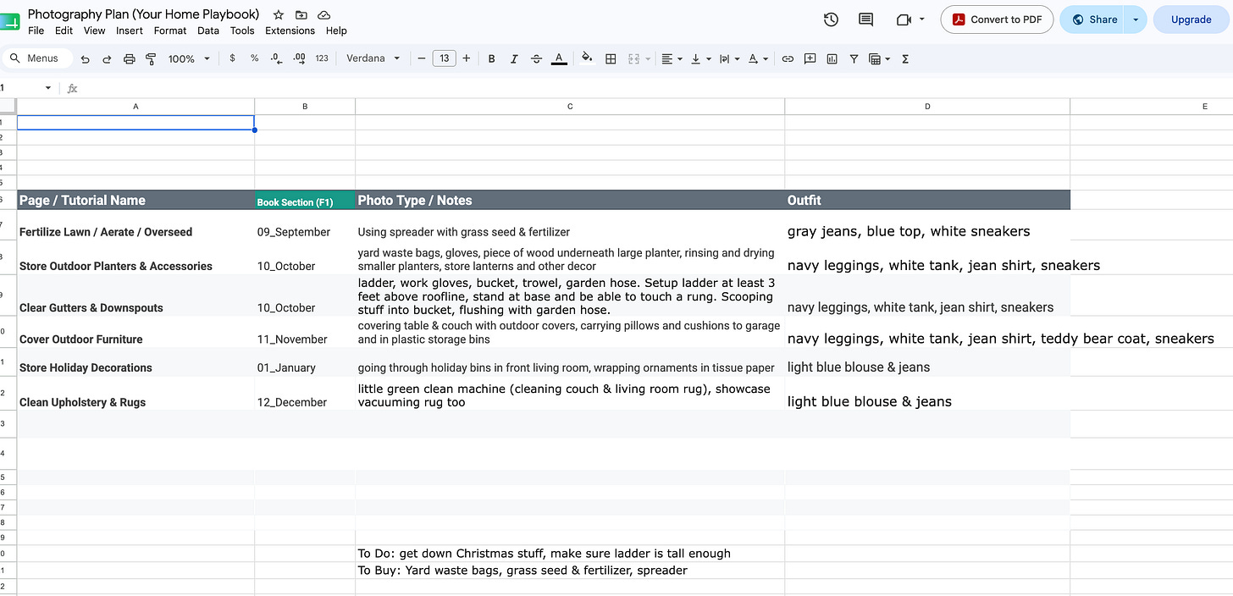The width and height of the screenshot is (1233, 596).
Task: Toggle italic formatting
Action: 513,58
